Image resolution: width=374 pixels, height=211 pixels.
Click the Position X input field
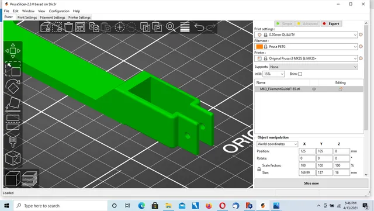pyautogui.click(x=307, y=151)
